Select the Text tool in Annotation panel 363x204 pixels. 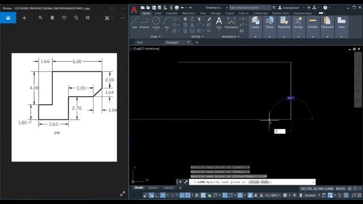point(219,23)
